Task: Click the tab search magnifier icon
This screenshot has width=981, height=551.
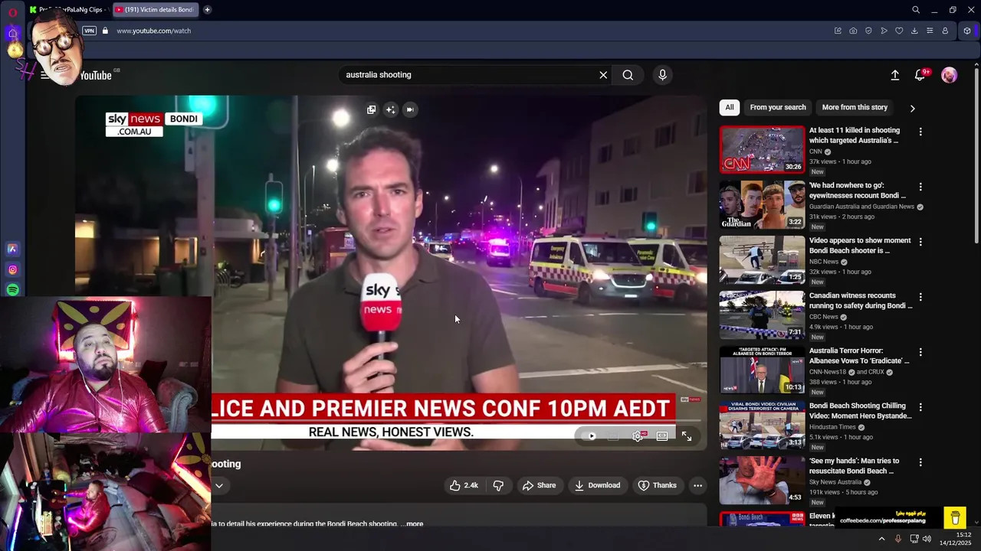Action: (x=916, y=10)
